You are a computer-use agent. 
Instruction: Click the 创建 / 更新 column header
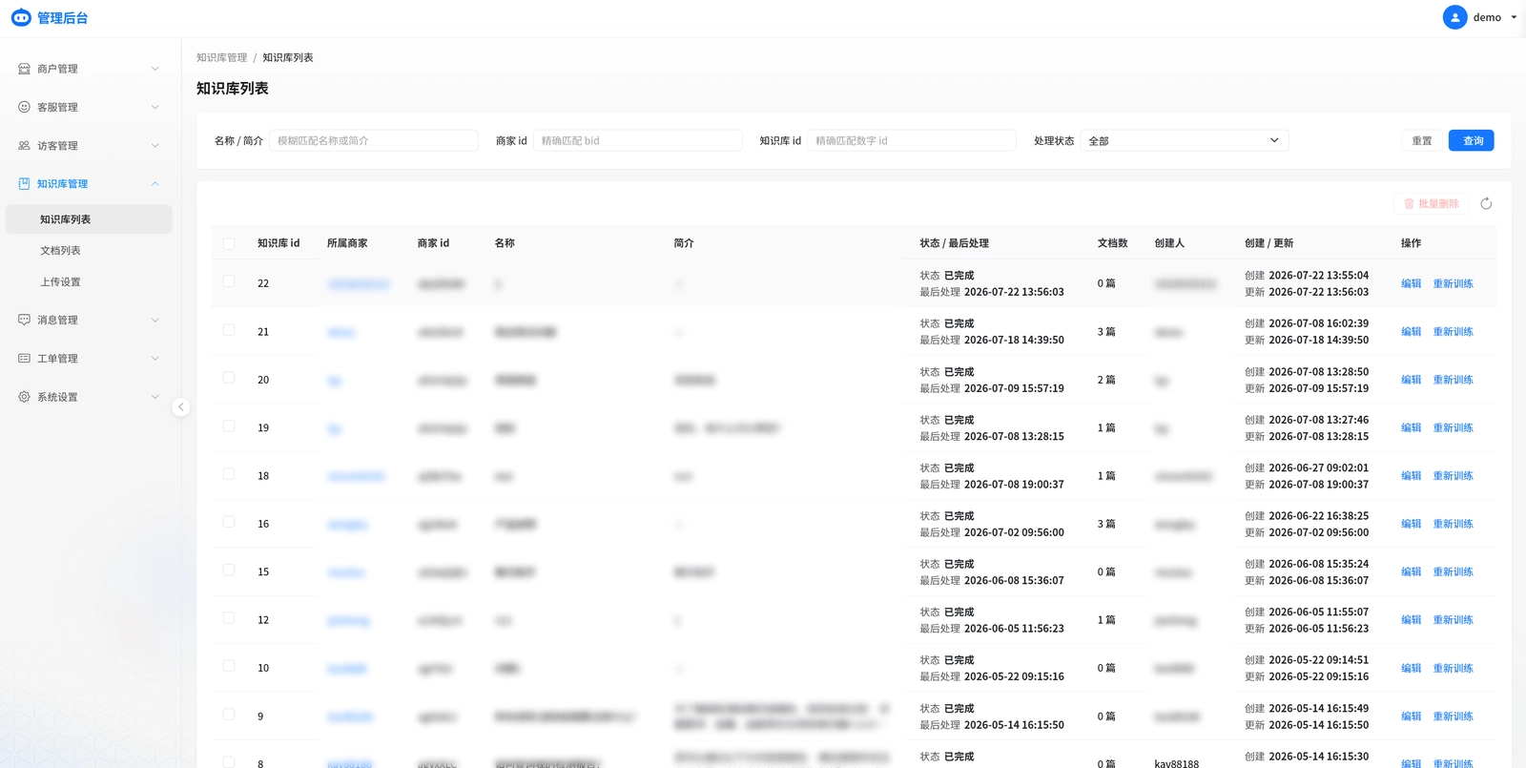click(x=1268, y=243)
